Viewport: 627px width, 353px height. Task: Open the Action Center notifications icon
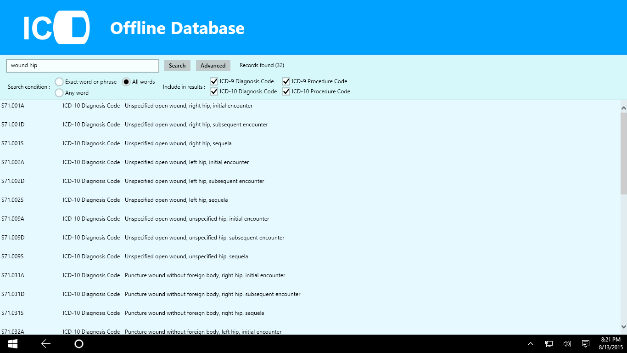(x=585, y=343)
